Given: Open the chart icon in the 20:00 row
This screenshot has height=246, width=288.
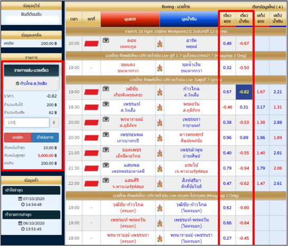Looking at the screenshot, I should (160, 122).
